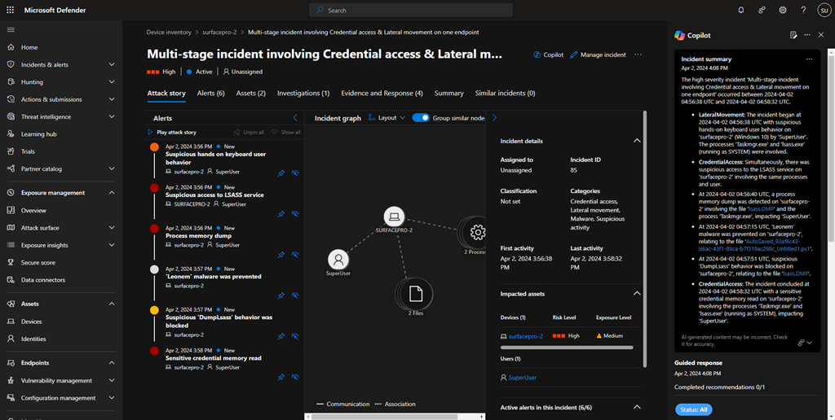
Task: Collapse the Incident details section
Action: [x=637, y=141]
